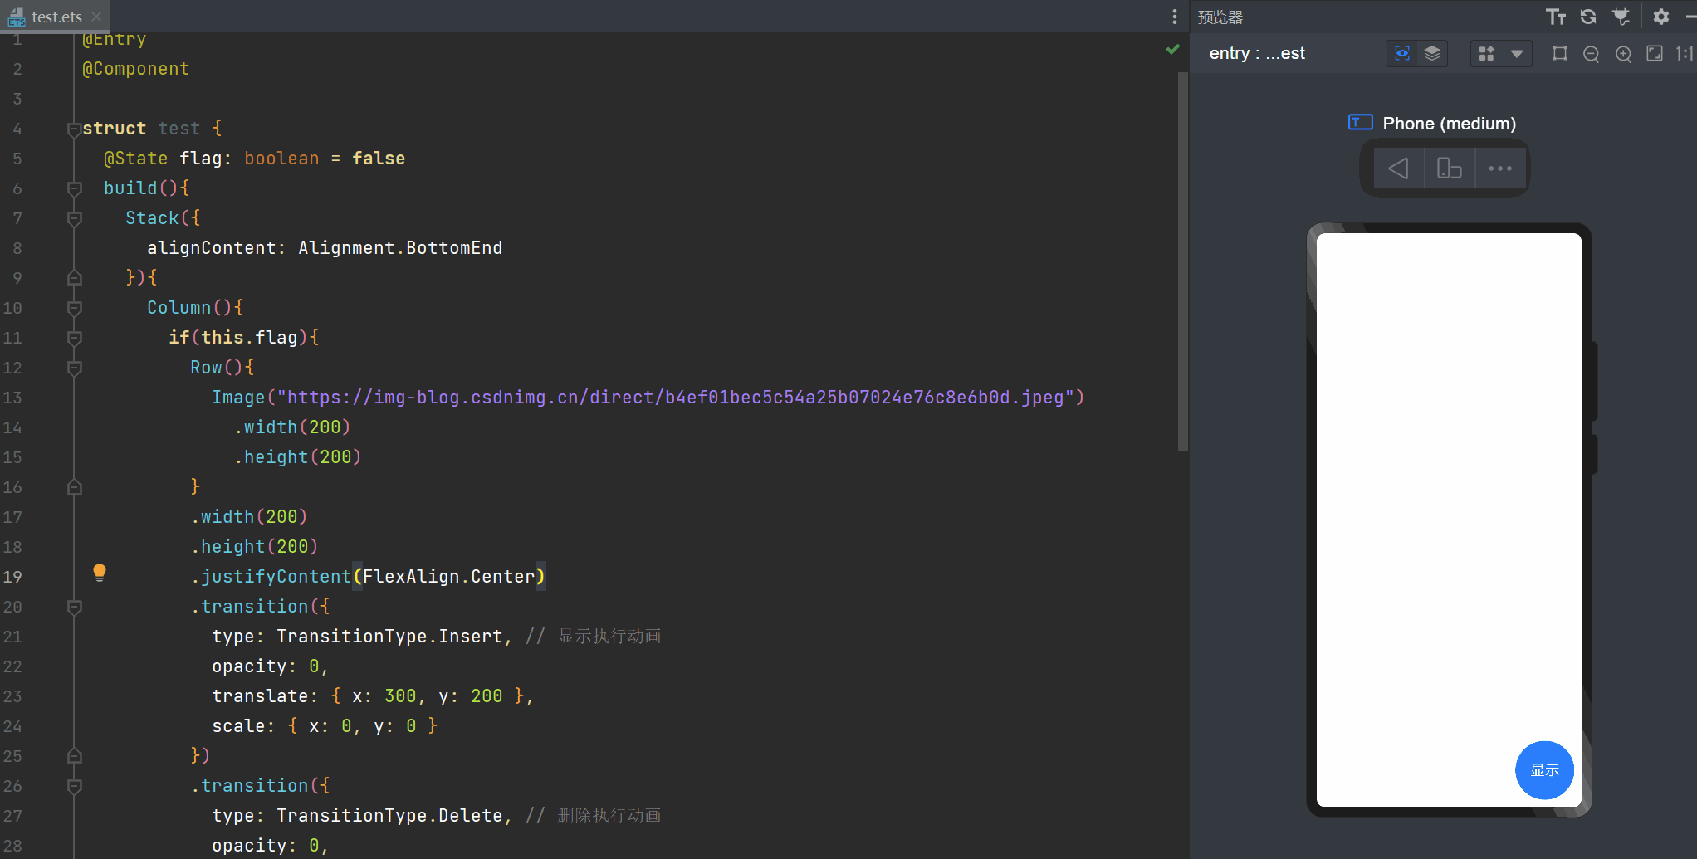Click Image keyword on line 13
Image resolution: width=1697 pixels, height=859 pixels.
click(x=238, y=398)
